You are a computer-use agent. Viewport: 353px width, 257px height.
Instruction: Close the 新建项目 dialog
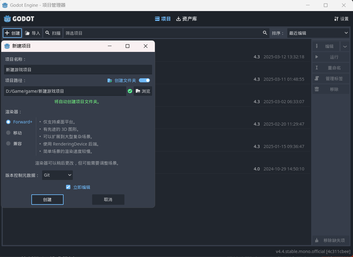(x=146, y=46)
